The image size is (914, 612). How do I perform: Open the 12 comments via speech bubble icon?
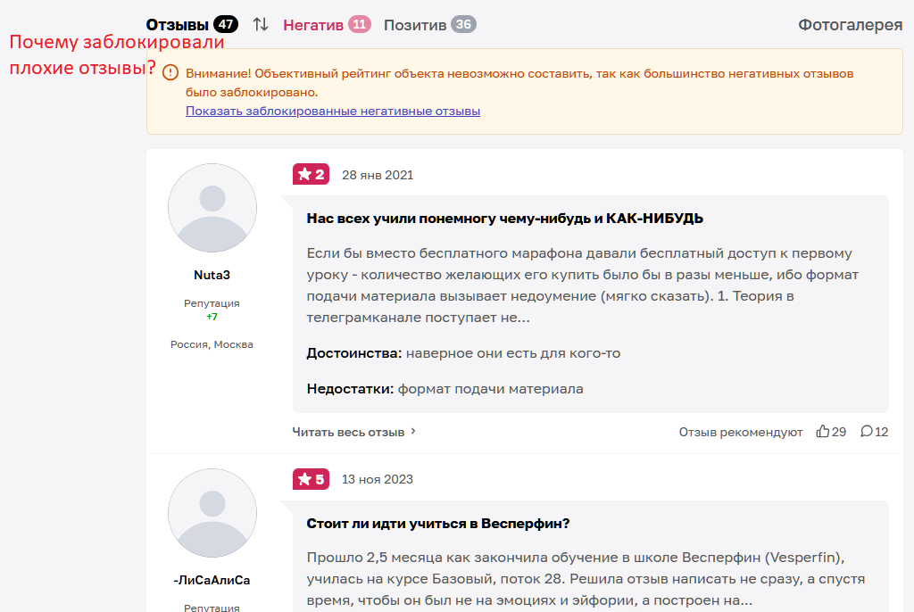(867, 431)
